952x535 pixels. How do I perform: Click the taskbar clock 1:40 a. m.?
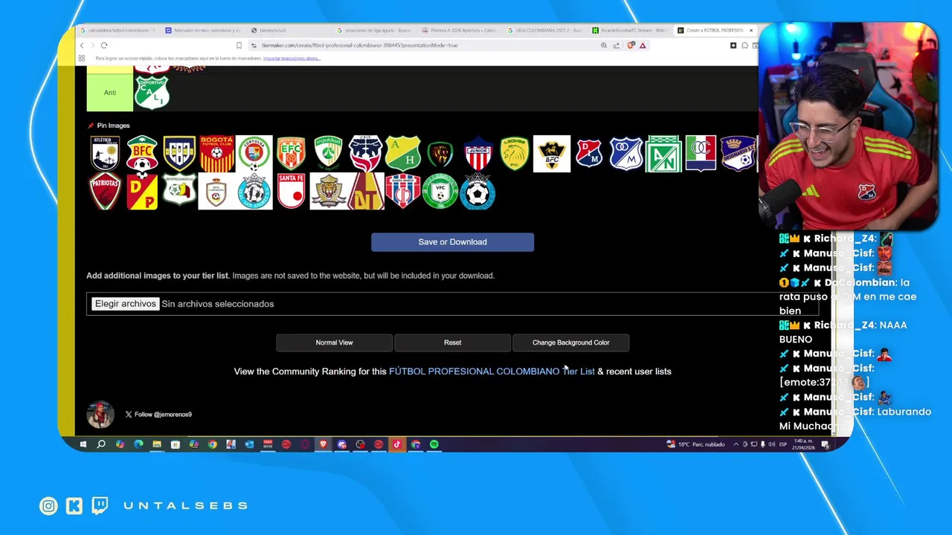(802, 444)
